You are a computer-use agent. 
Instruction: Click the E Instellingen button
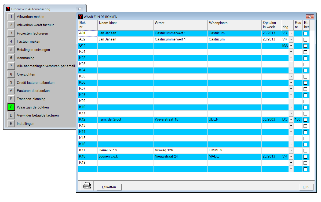(x=11, y=124)
